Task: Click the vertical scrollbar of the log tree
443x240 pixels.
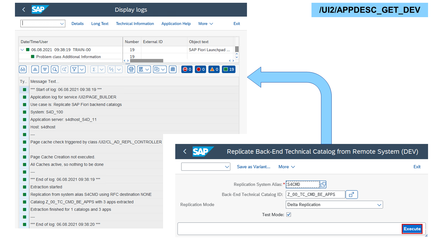Action: pos(237,49)
